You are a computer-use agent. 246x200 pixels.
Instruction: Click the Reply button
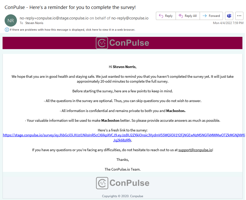[x=166, y=16]
